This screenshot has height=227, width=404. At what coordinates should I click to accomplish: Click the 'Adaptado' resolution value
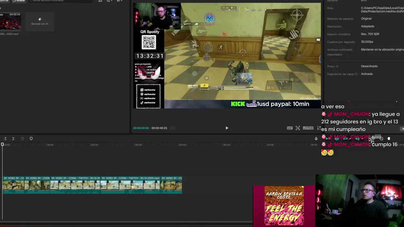coord(368,26)
